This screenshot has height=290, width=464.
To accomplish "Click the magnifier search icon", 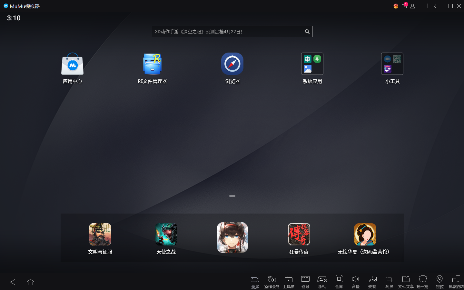I will (x=307, y=32).
